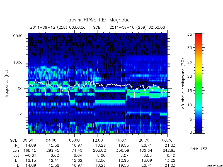The height and width of the screenshot is (167, 223).
Task: Click the 30 tick on the color bar
Action: [x=190, y=48]
